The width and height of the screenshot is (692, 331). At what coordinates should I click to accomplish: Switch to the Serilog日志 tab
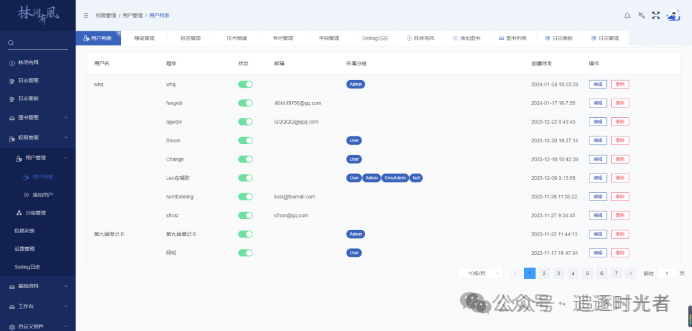[375, 38]
